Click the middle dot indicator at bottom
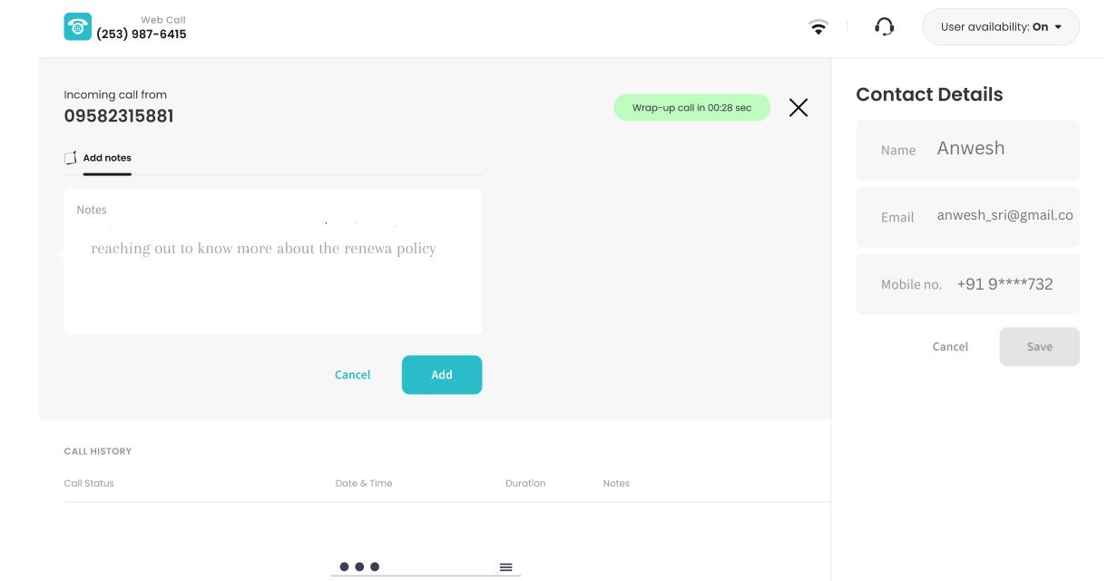1117x581 pixels. (358, 566)
